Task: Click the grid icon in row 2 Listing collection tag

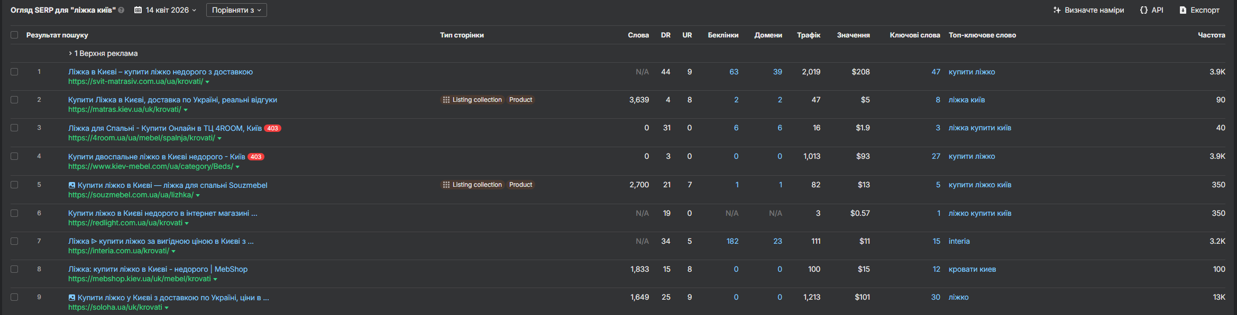Action: pos(446,100)
